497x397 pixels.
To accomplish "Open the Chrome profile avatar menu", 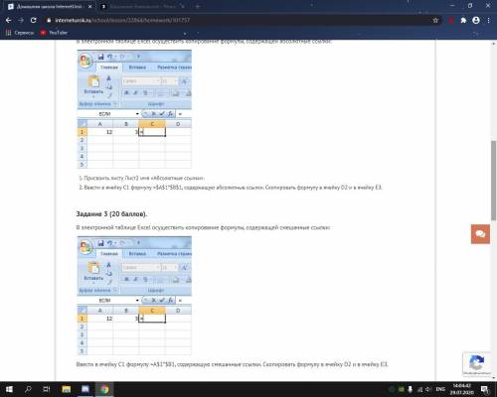I will (476, 21).
